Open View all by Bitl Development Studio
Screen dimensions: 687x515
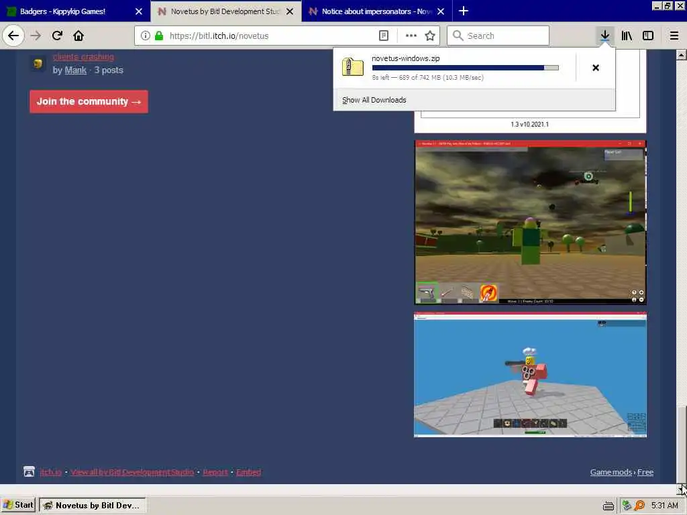click(132, 472)
